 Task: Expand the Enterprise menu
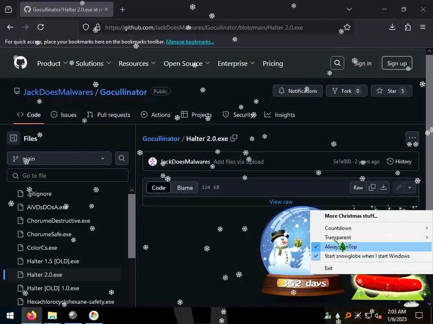click(236, 63)
